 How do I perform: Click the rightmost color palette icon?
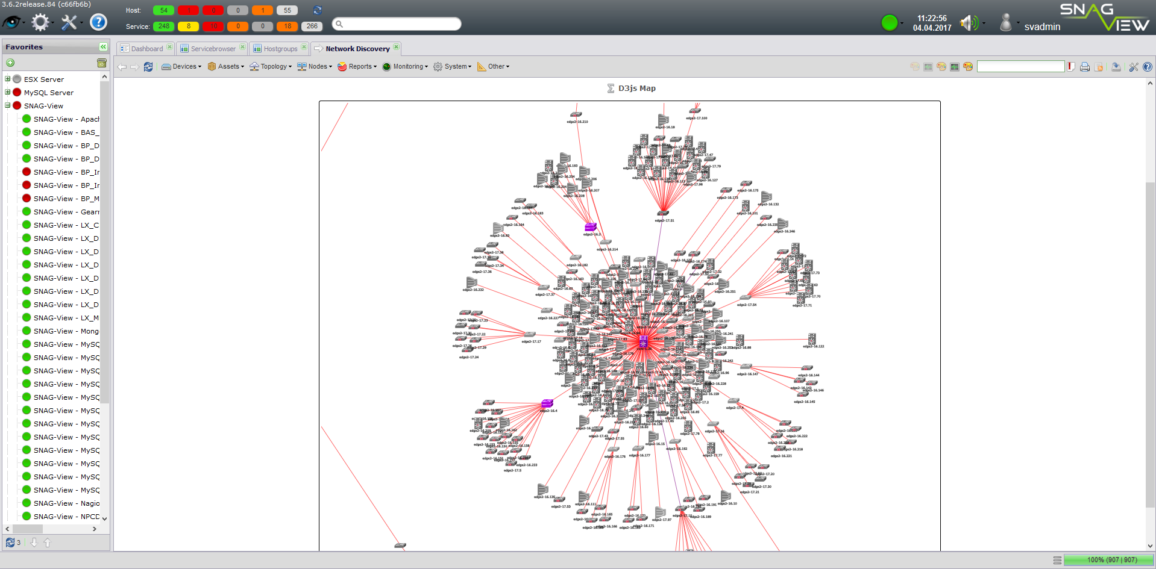click(968, 67)
